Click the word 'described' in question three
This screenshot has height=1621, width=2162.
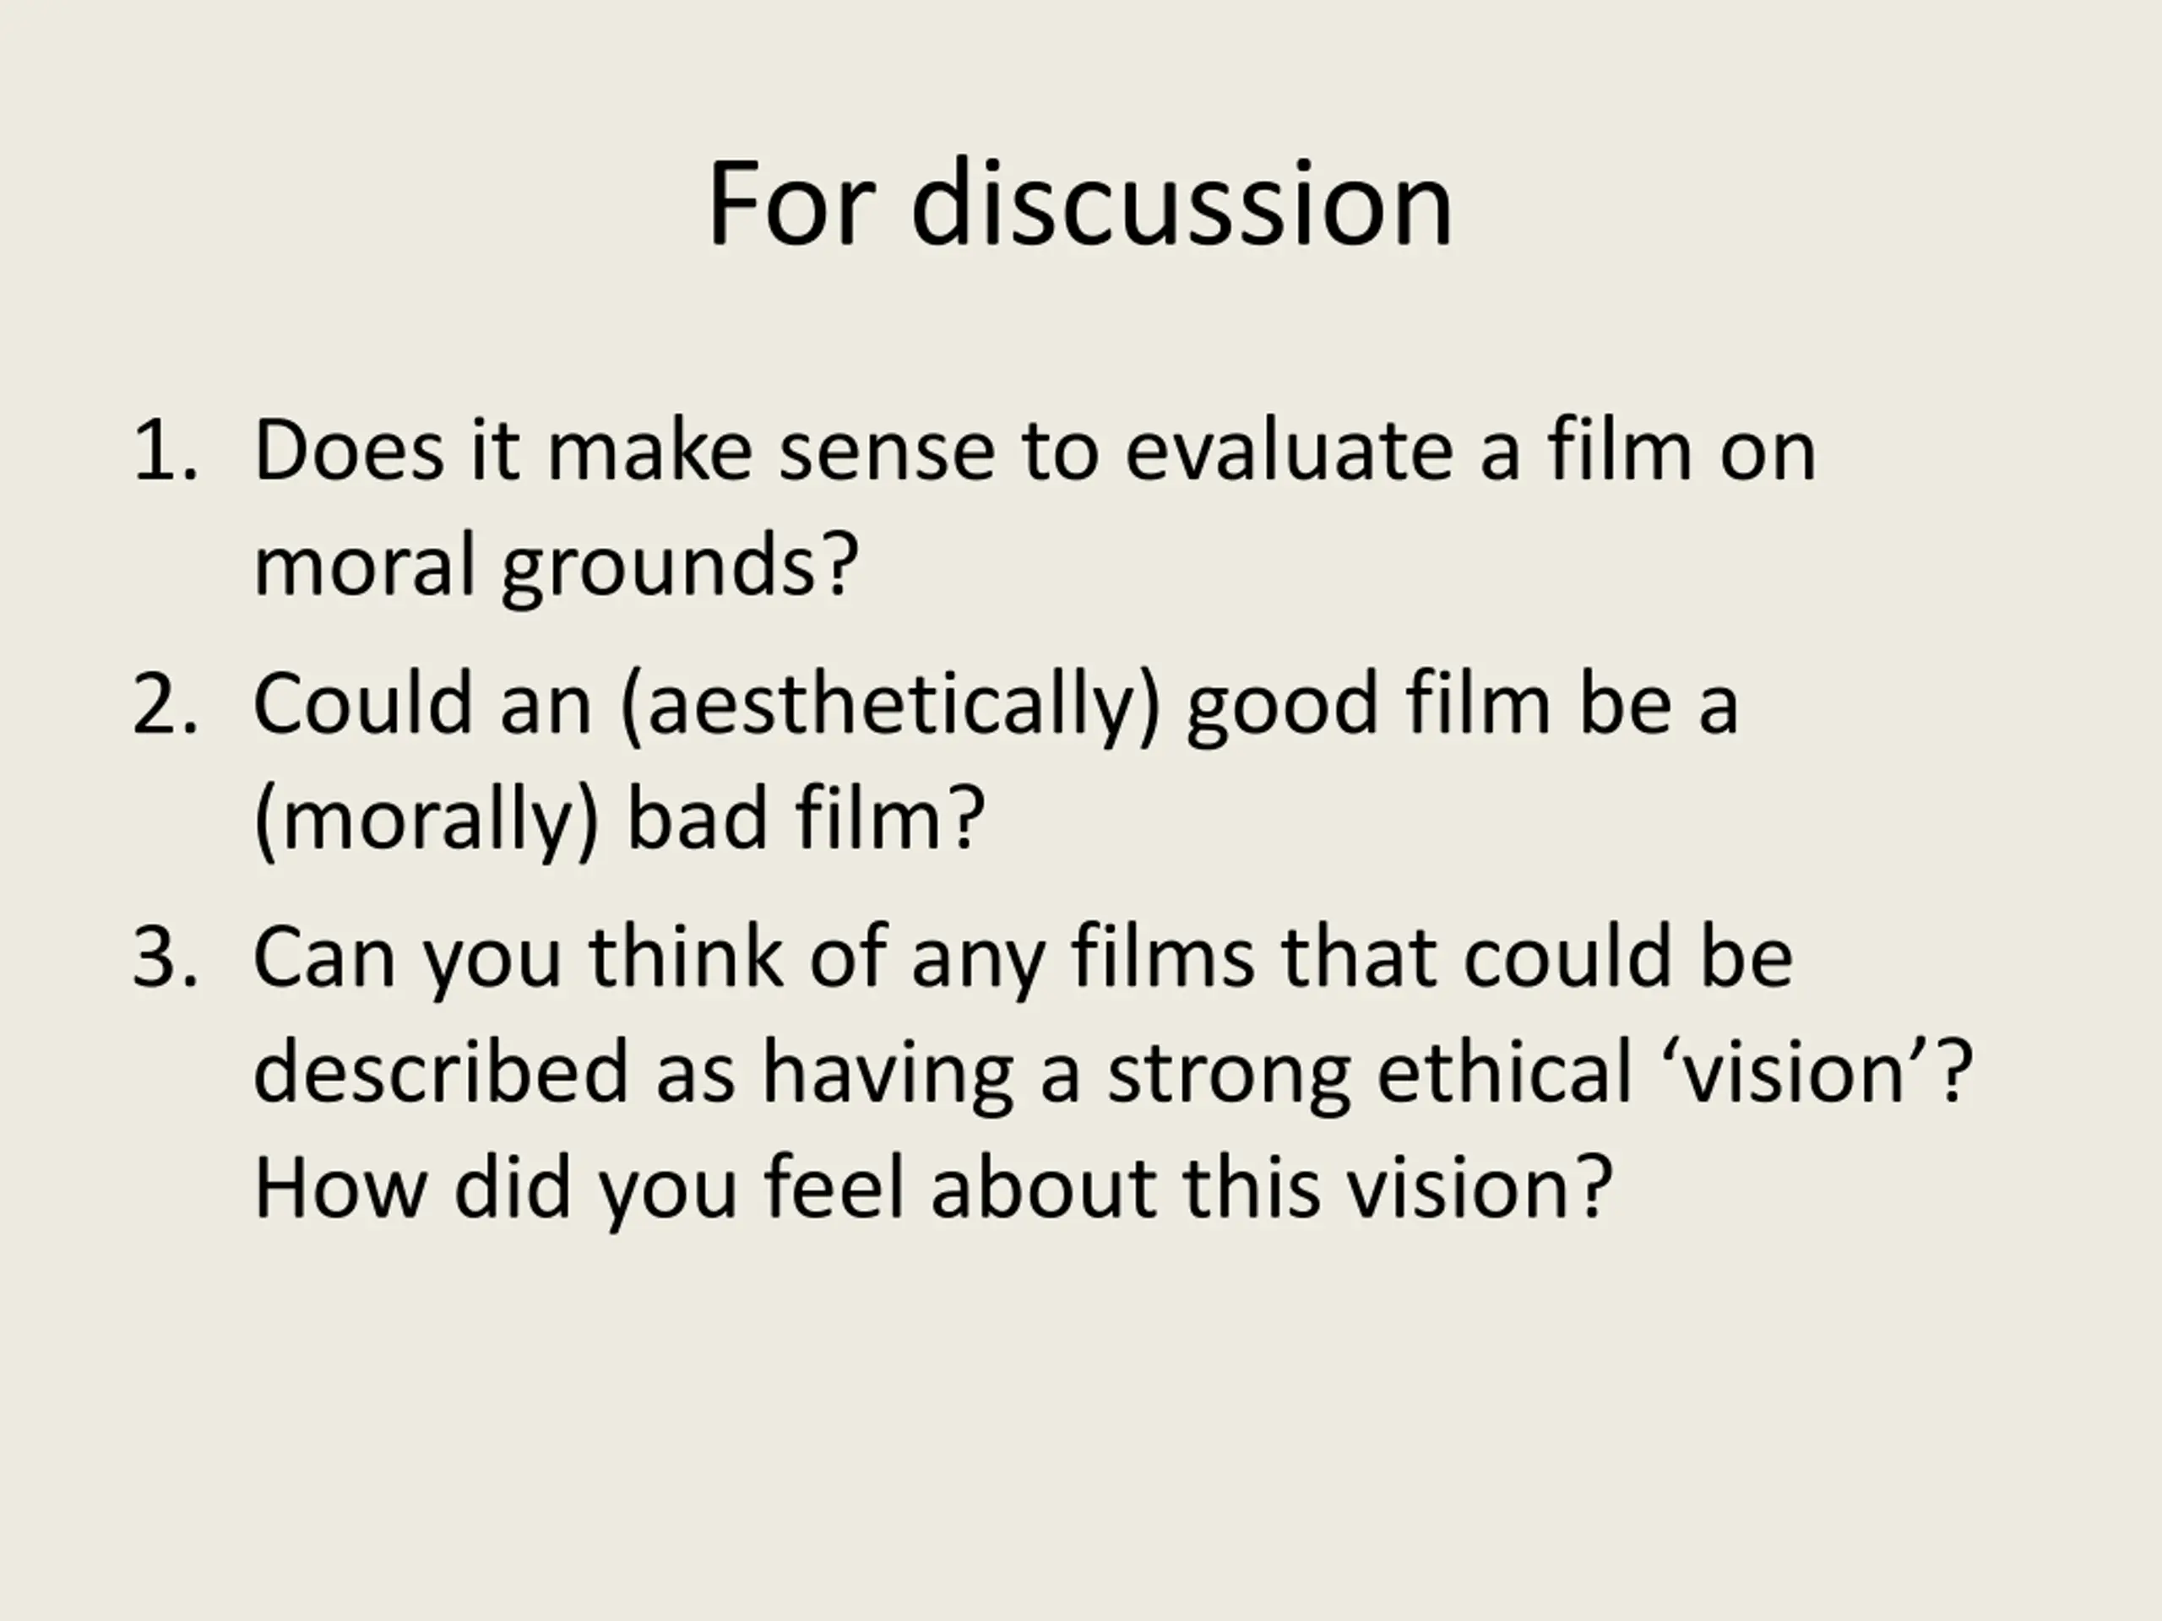click(x=441, y=1072)
